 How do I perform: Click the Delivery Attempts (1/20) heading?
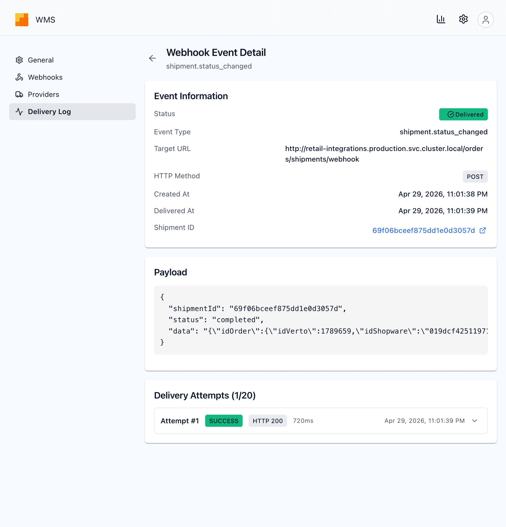(x=205, y=395)
